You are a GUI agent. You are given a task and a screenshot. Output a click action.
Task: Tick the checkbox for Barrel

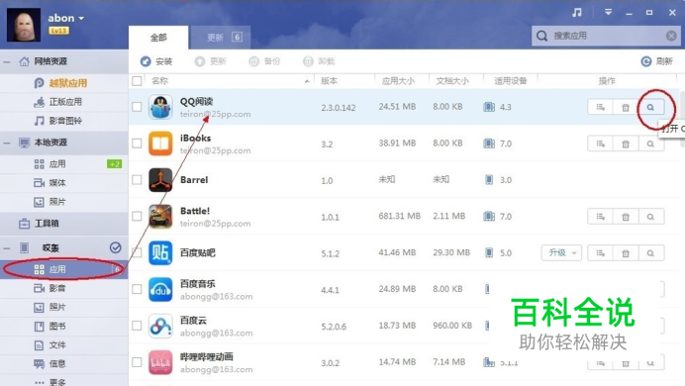[x=137, y=180]
